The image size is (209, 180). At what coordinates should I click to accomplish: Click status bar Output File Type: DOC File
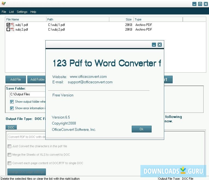[176, 179]
